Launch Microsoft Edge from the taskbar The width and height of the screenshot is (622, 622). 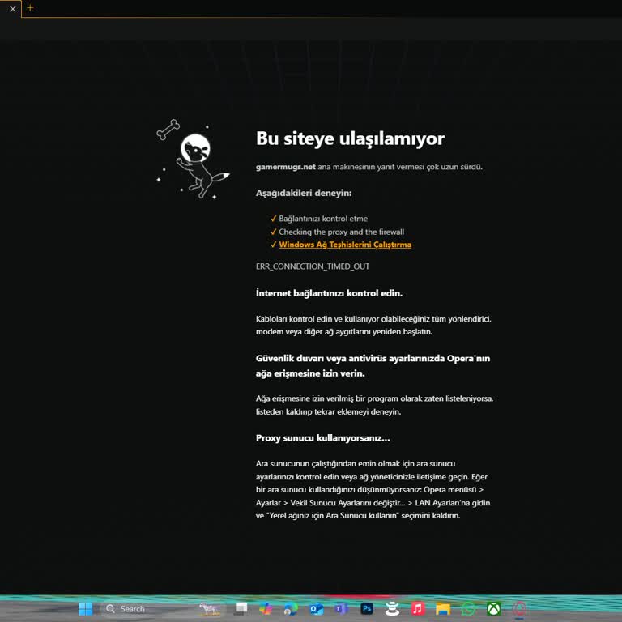pyautogui.click(x=291, y=608)
